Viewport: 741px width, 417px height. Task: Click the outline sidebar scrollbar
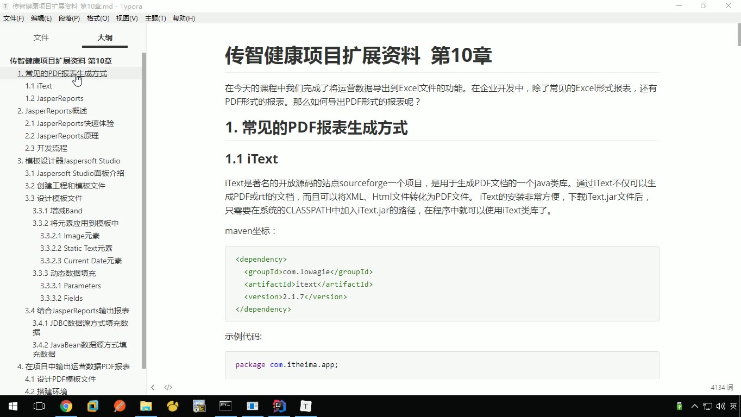tap(144, 211)
